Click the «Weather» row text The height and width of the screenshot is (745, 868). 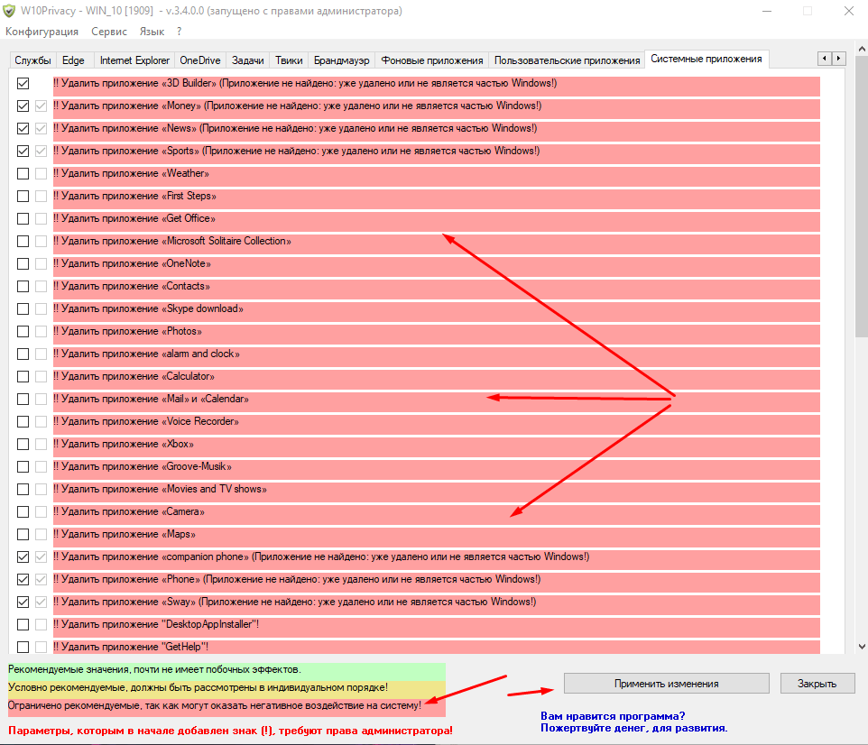pos(131,173)
